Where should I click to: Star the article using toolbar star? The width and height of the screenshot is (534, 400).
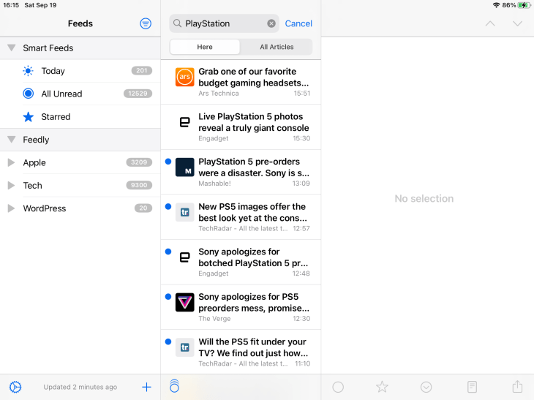382,387
